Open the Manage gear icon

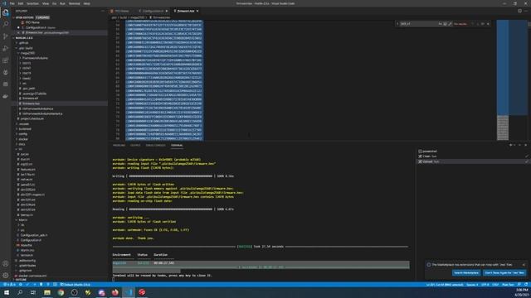pyautogui.click(x=6, y=276)
